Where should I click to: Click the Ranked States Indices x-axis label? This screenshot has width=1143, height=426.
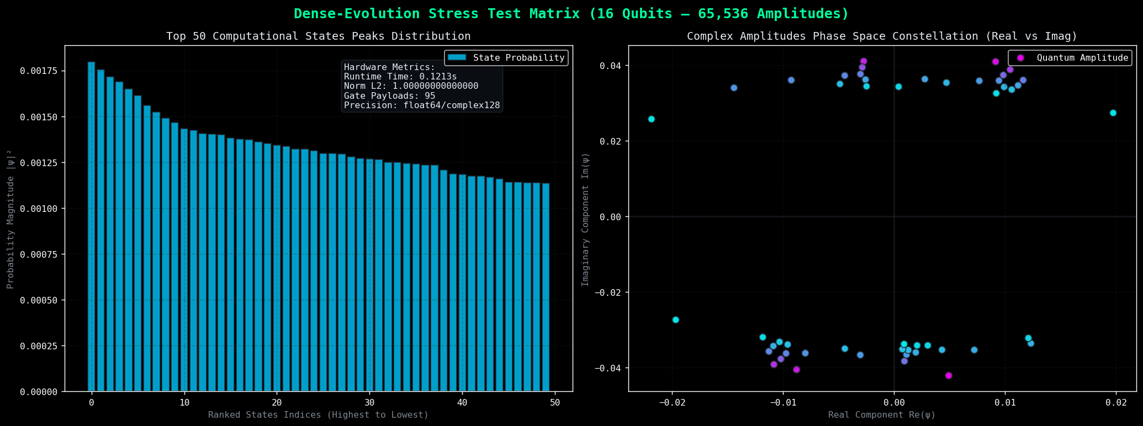pyautogui.click(x=319, y=415)
